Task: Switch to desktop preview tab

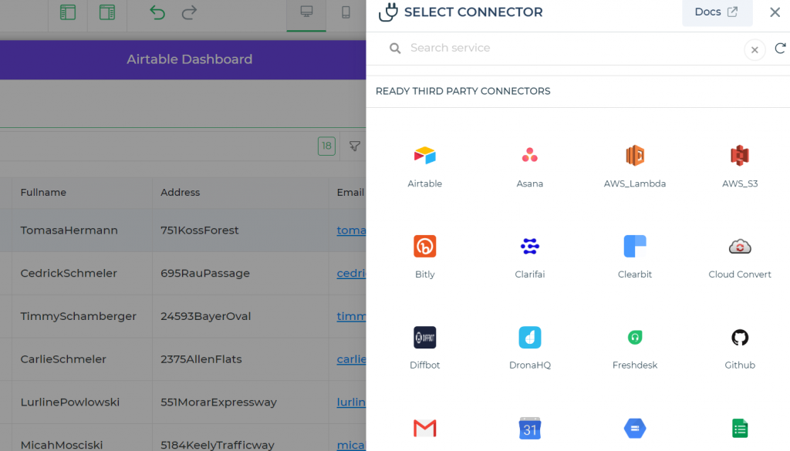Action: (306, 12)
